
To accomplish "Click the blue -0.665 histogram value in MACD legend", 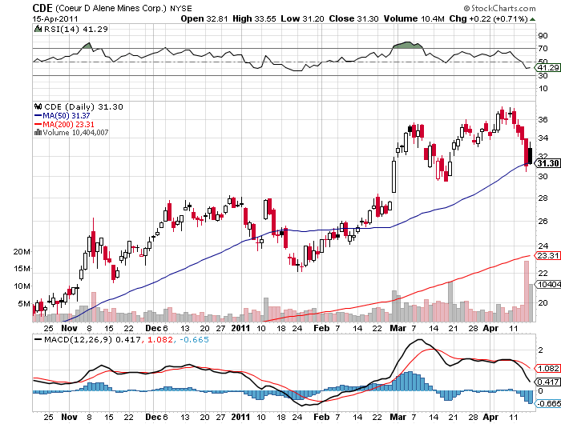I will pos(194,340).
